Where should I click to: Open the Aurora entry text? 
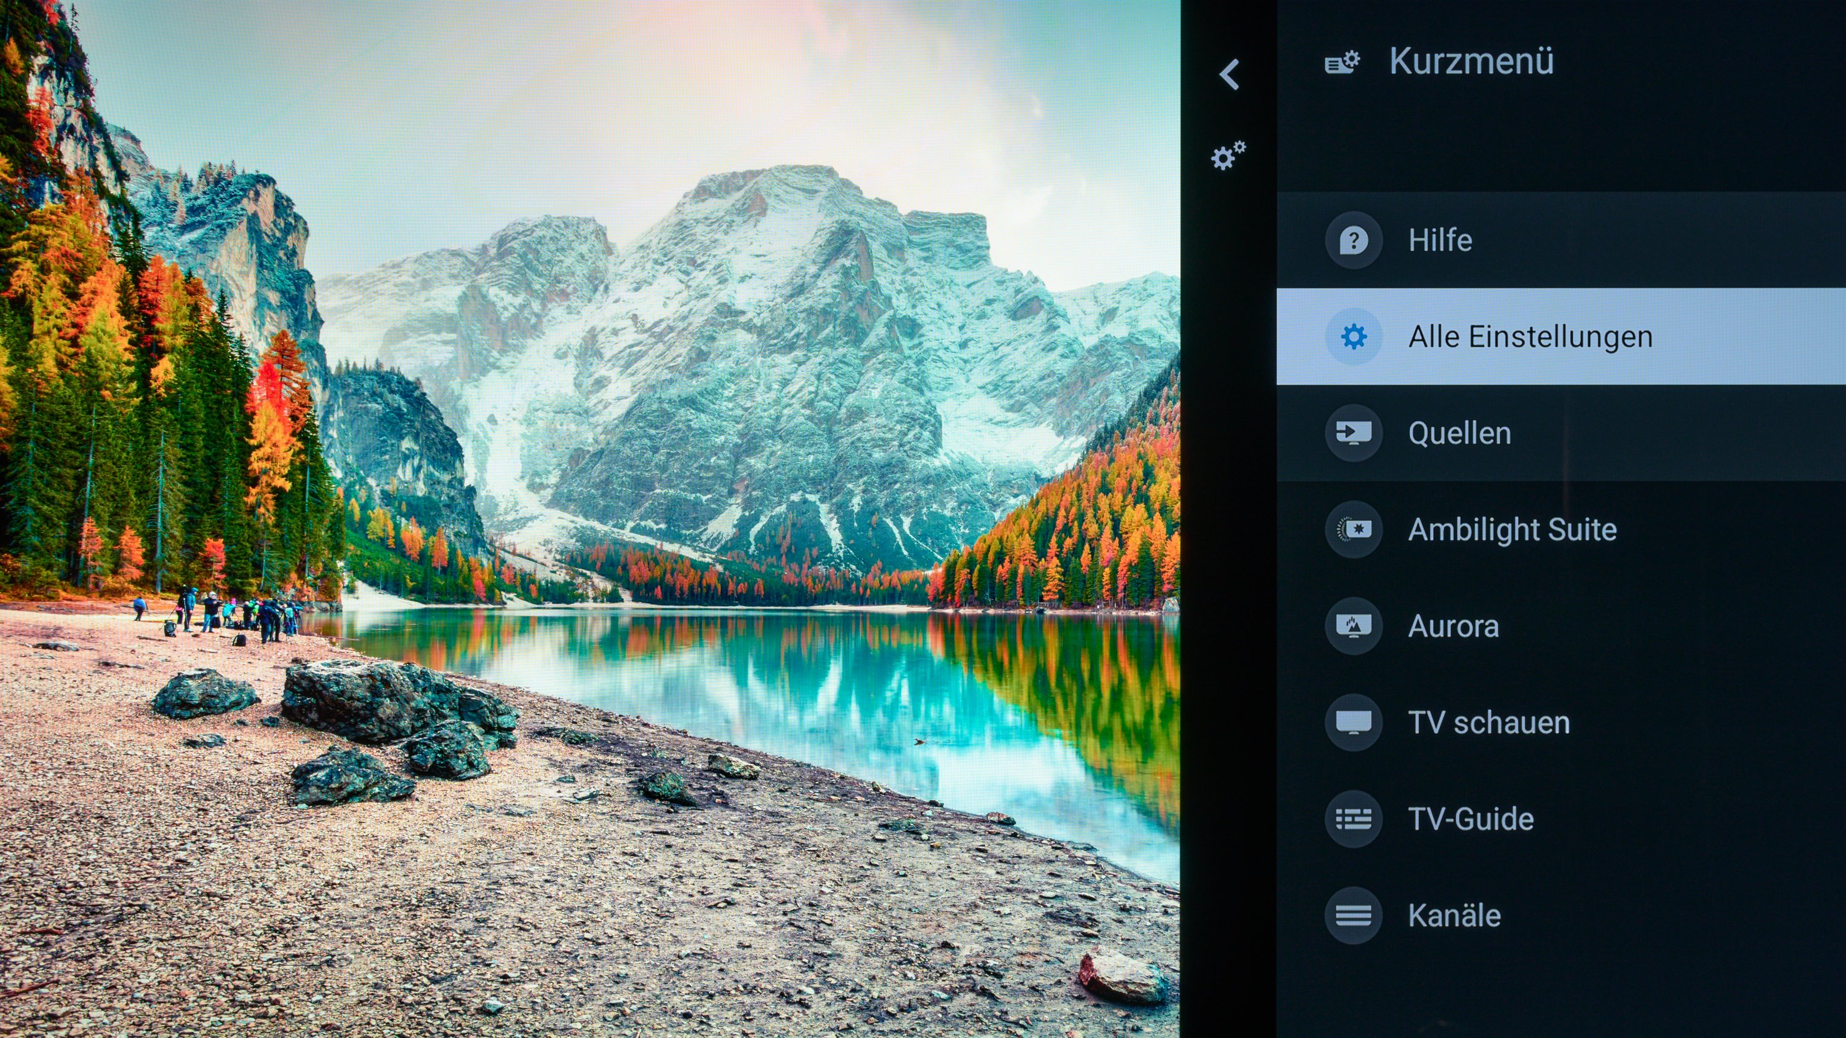click(x=1453, y=626)
